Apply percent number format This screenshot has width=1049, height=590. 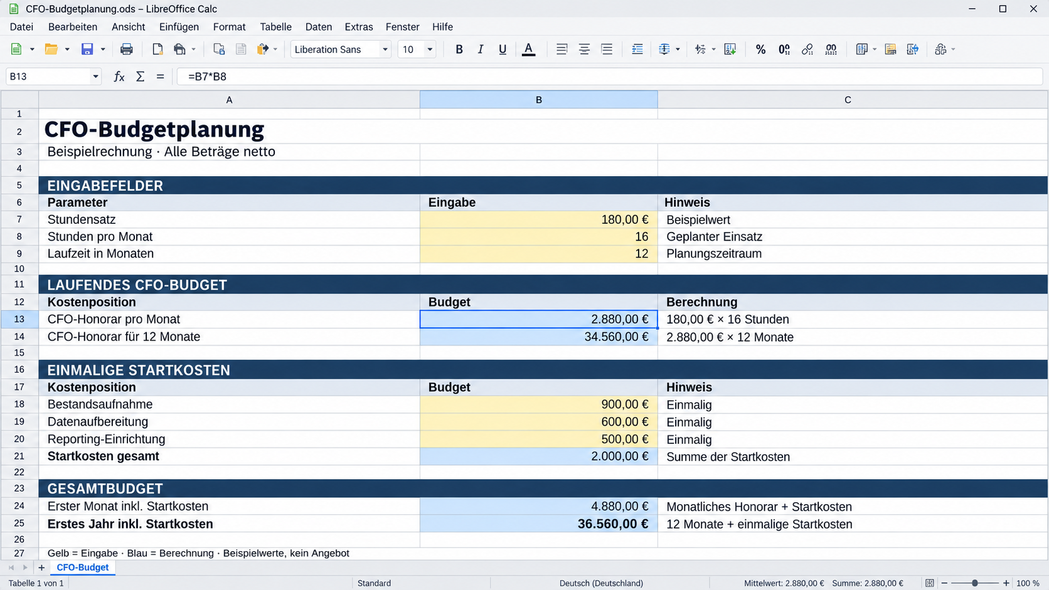pyautogui.click(x=760, y=50)
